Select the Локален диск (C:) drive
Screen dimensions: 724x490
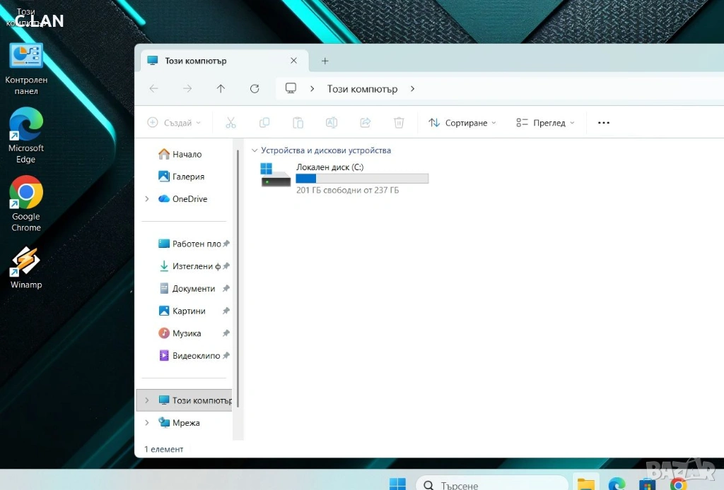[x=344, y=177]
